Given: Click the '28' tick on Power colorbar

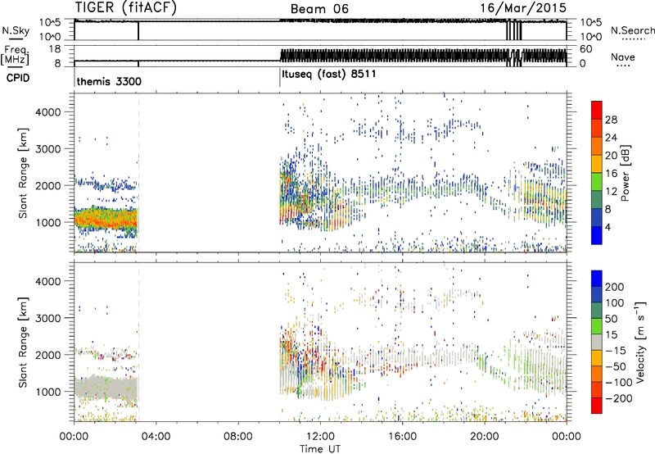Looking at the screenshot, I should [611, 120].
